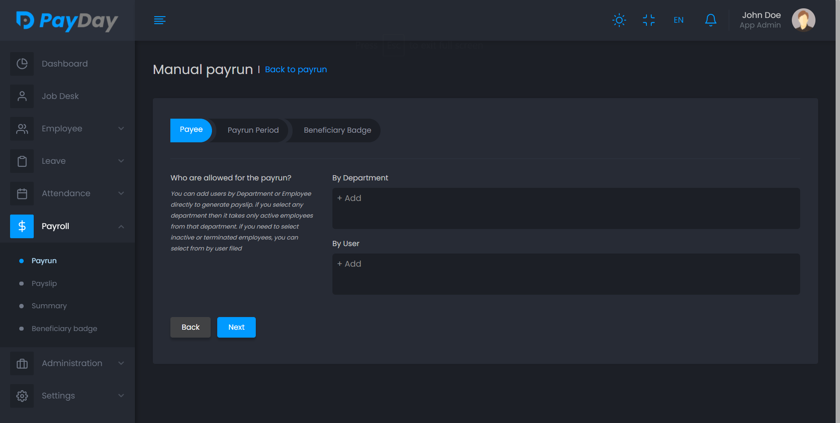Open the notifications bell
The image size is (840, 423).
click(x=710, y=20)
